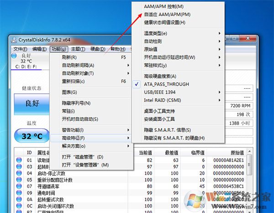The height and width of the screenshot is (213, 274).
Task: Click the 当前值 column header
Action: tap(142, 153)
